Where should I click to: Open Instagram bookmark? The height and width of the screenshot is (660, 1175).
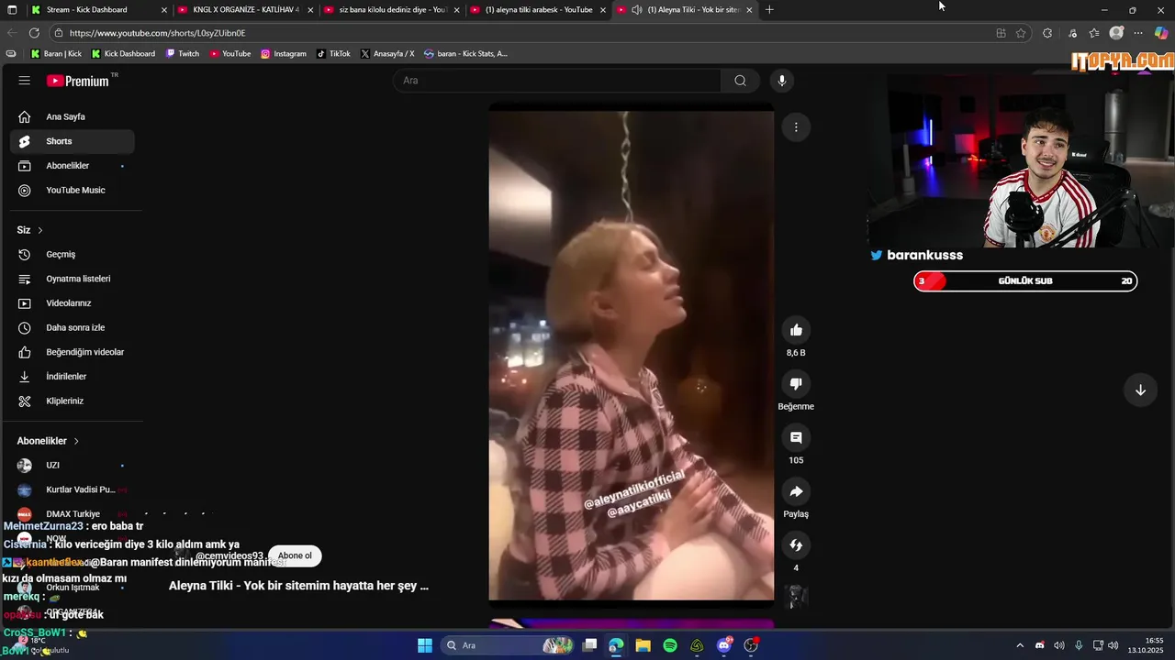click(x=284, y=54)
